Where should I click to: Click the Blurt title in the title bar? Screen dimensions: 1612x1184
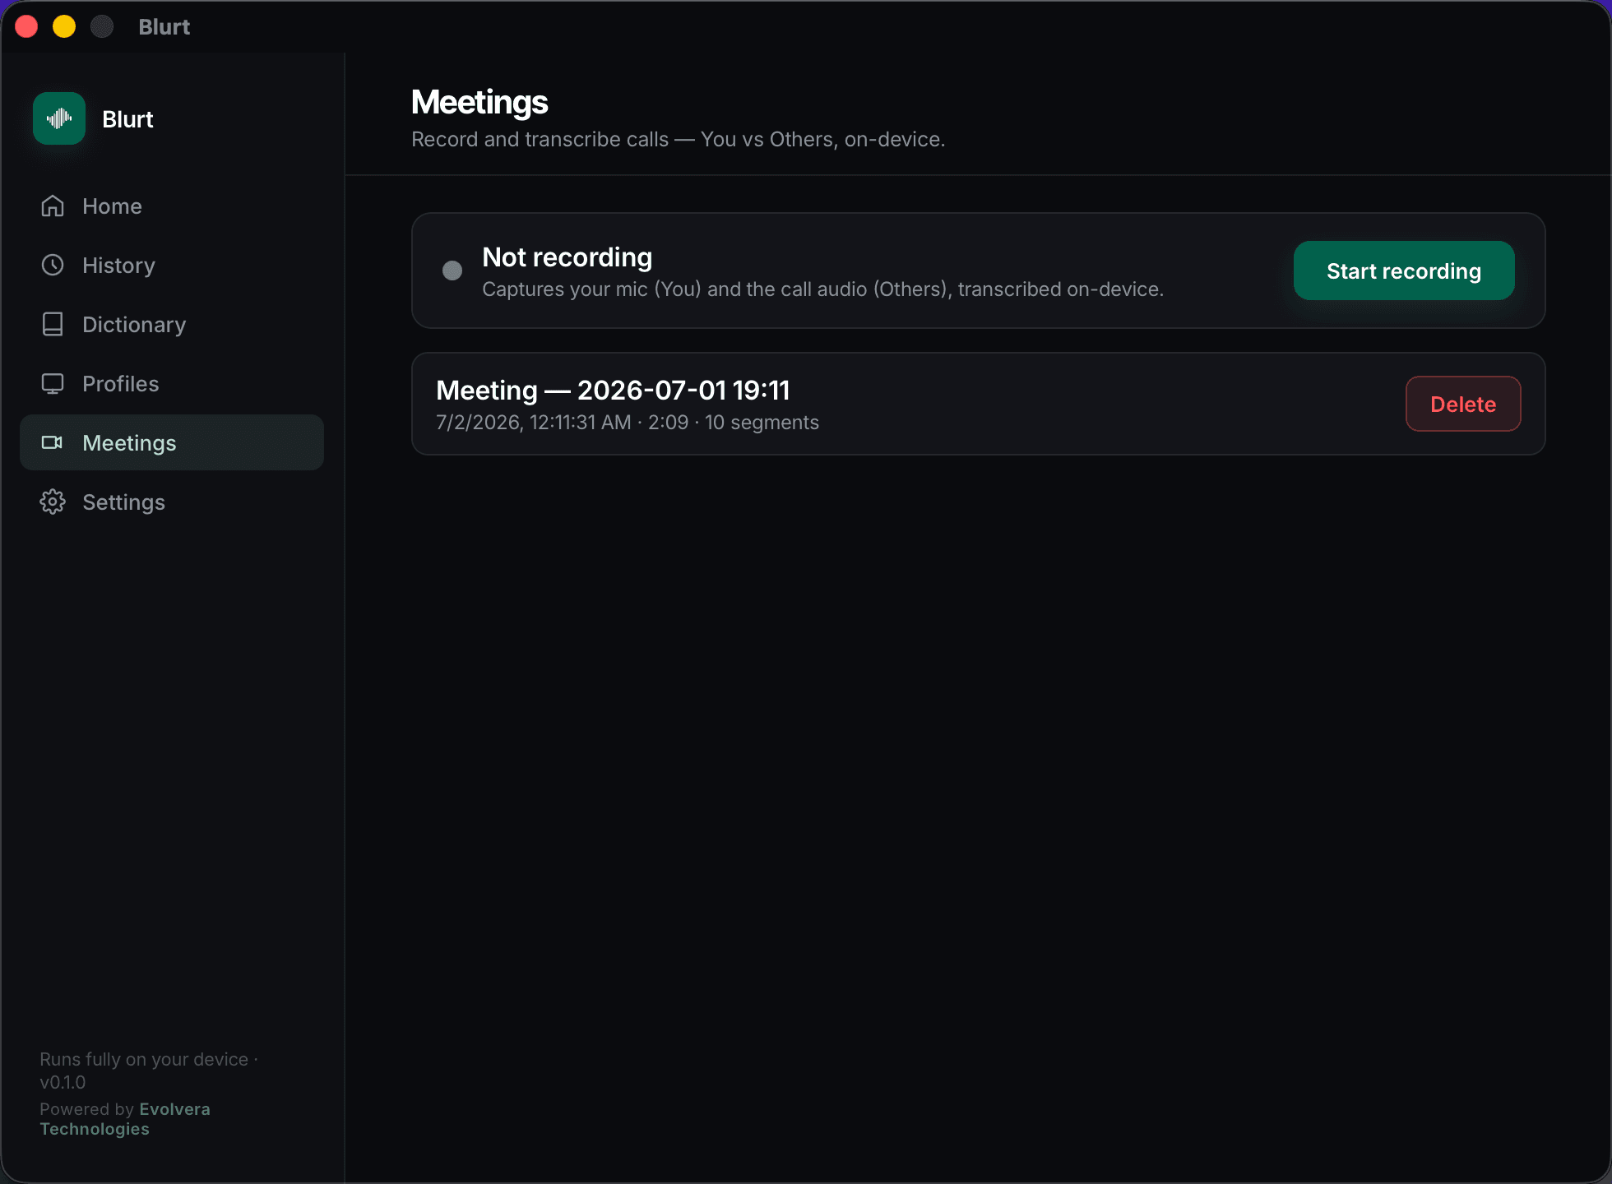pyautogui.click(x=164, y=27)
